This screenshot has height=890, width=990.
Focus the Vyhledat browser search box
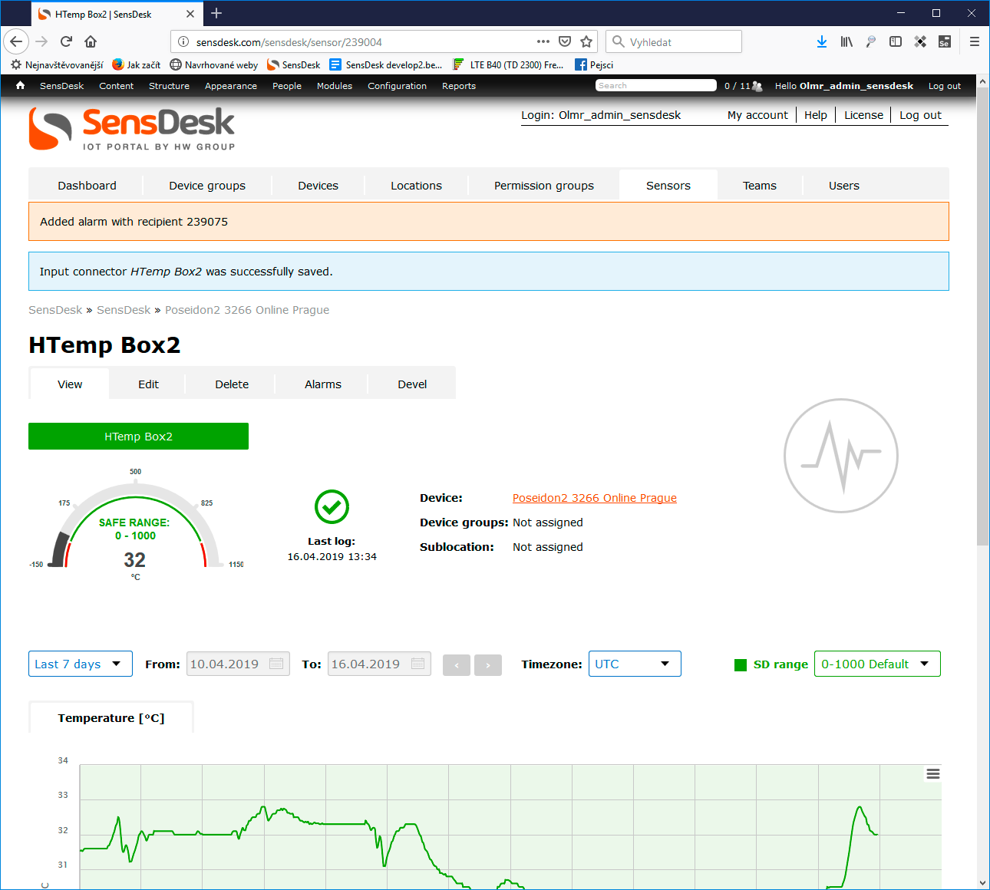tap(674, 41)
